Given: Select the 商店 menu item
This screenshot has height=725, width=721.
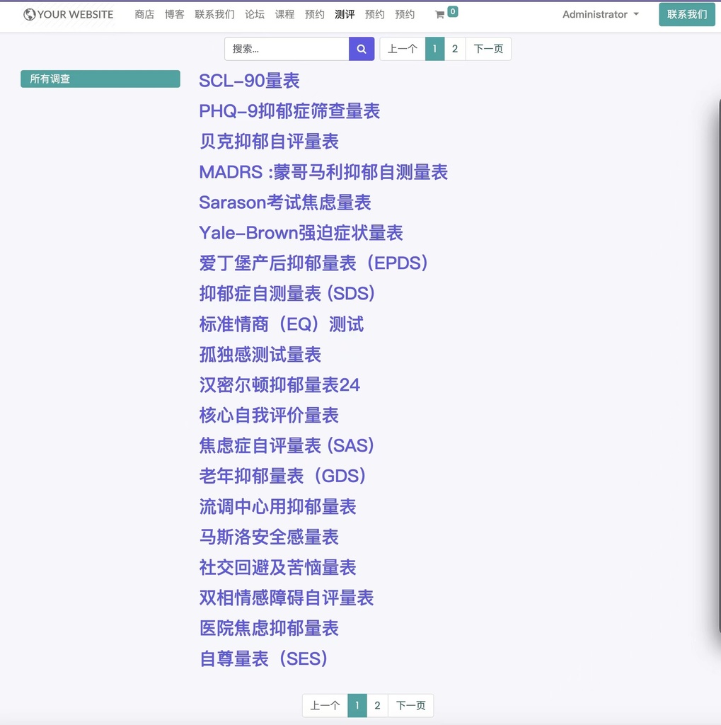Looking at the screenshot, I should click(x=144, y=14).
